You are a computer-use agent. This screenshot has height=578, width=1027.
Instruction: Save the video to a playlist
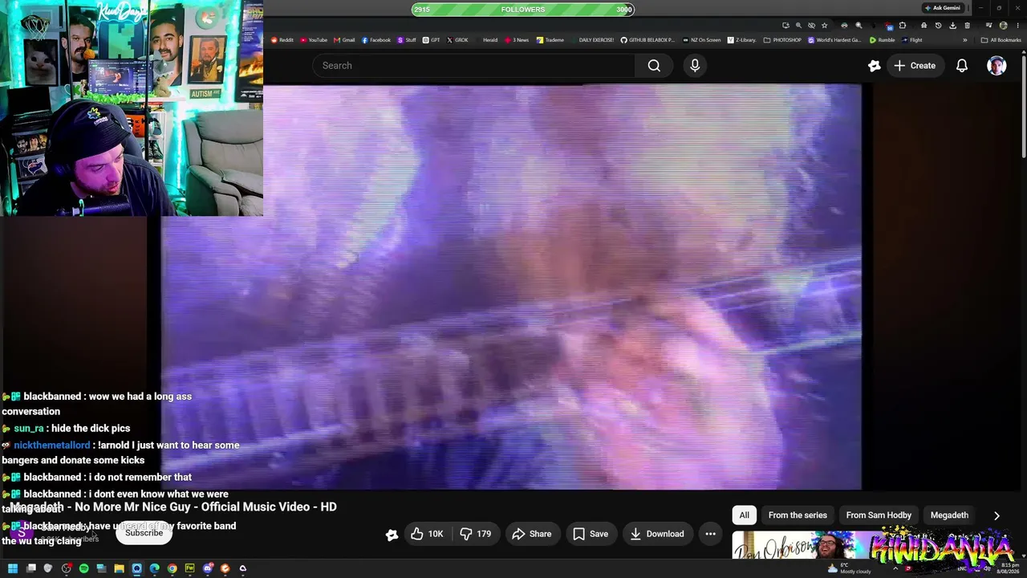pos(590,534)
